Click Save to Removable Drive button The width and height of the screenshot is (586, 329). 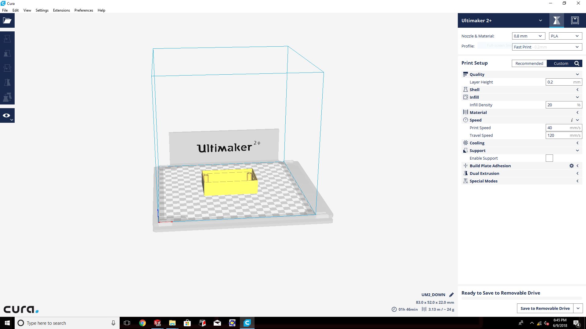(x=545, y=308)
